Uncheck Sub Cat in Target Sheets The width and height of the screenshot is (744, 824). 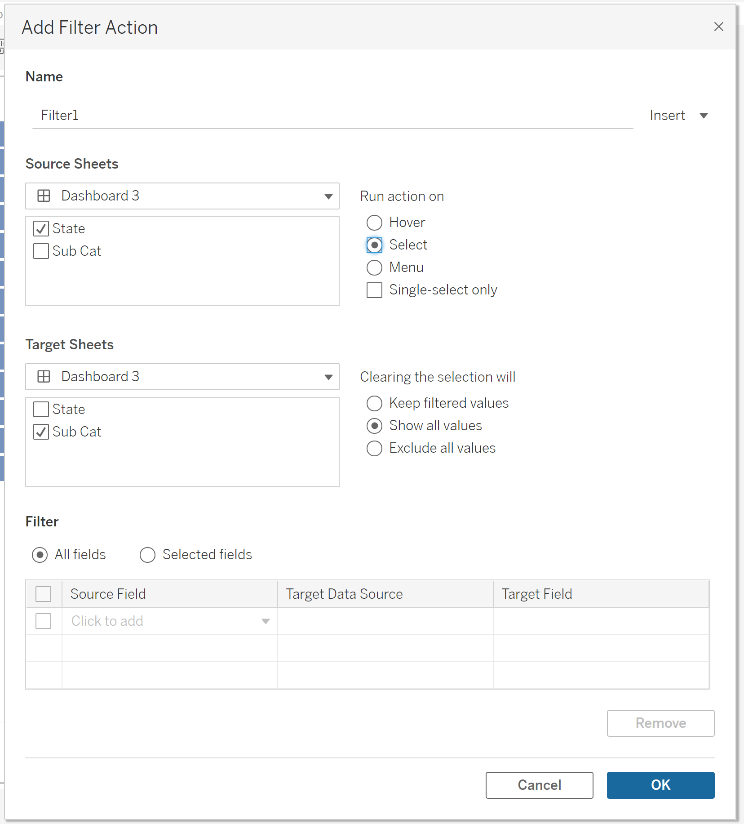coord(41,432)
